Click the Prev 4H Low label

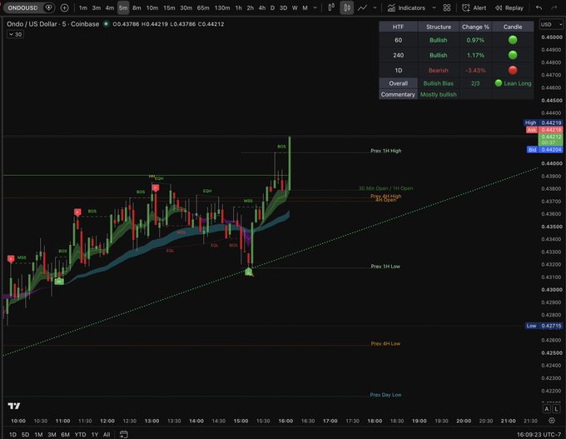[385, 343]
